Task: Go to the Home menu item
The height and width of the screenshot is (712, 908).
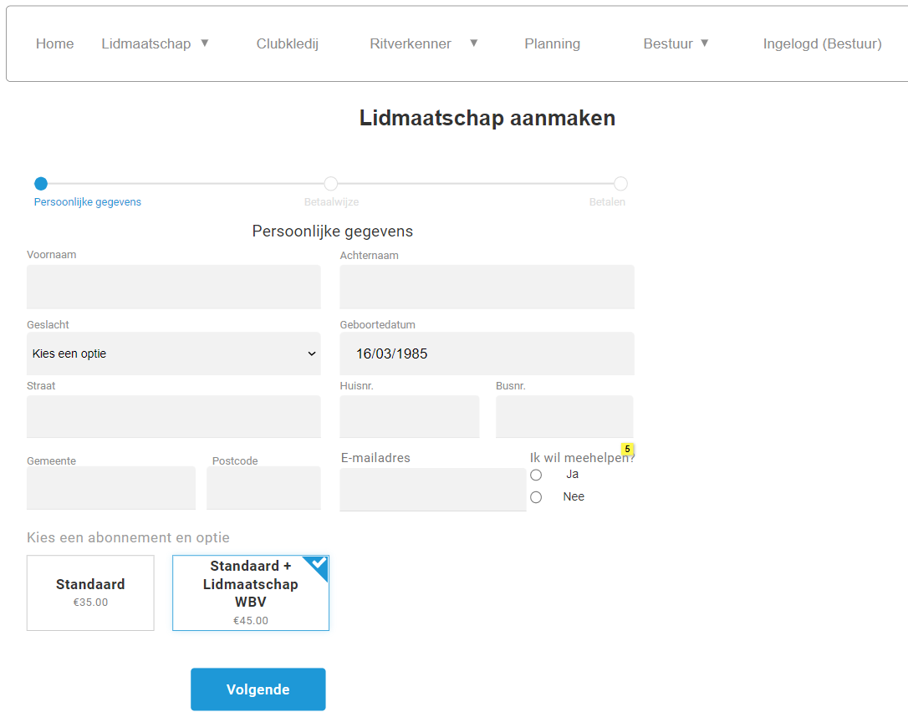Action: pyautogui.click(x=55, y=44)
